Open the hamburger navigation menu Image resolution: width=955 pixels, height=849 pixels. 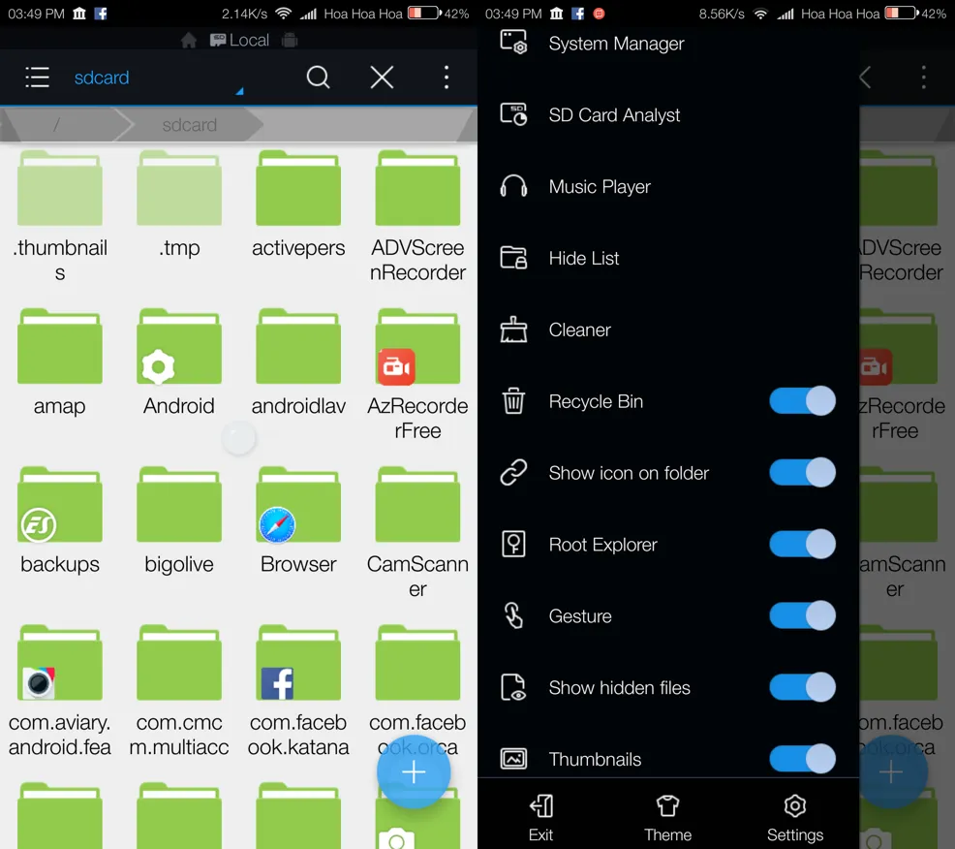[37, 78]
